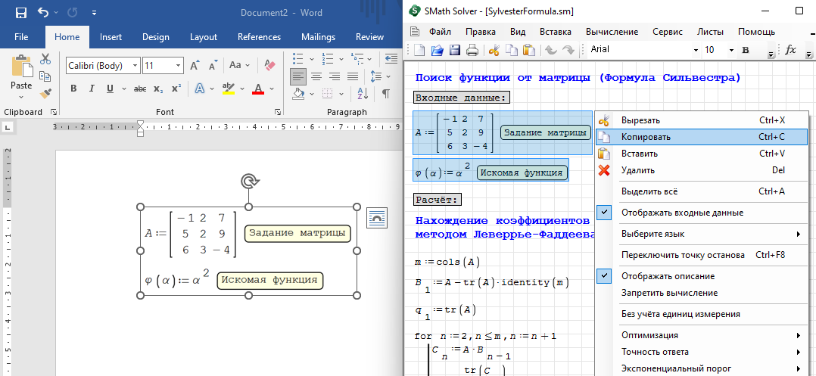Image resolution: width=816 pixels, height=376 pixels.
Task: Expand the Change Case (Aa) dropdown
Action: tap(248, 66)
